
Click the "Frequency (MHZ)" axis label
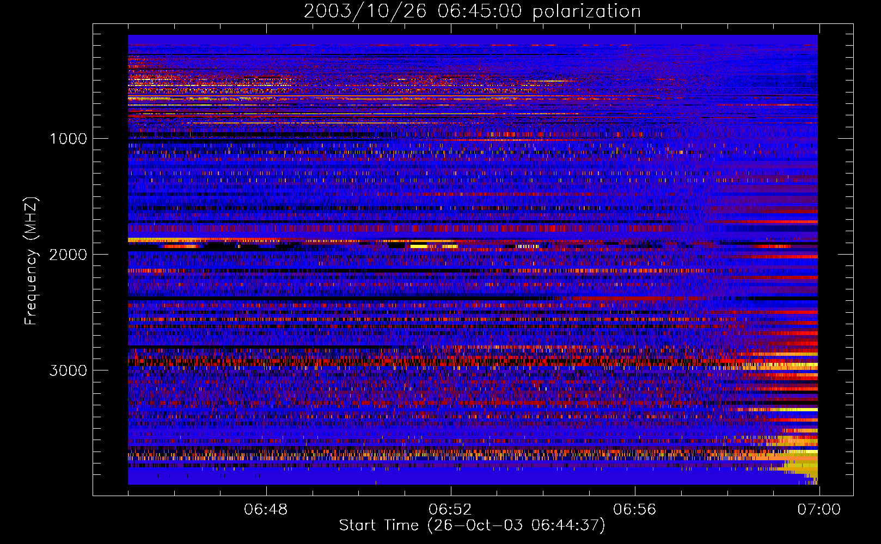31,261
